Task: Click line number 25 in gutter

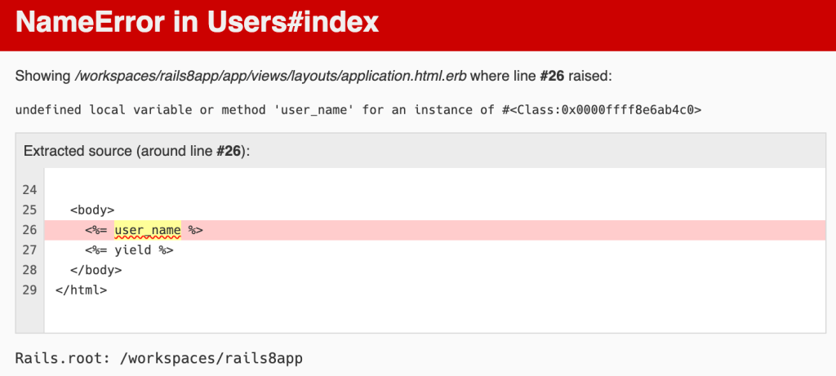Action: (29, 210)
